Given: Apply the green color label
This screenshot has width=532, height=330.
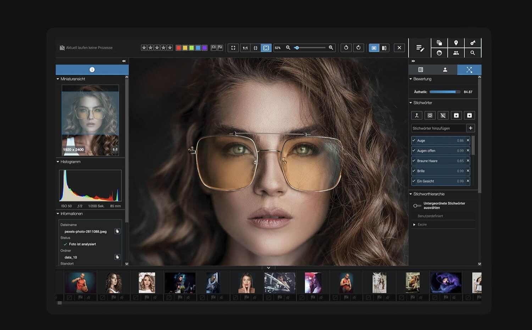Looking at the screenshot, I should [x=192, y=48].
